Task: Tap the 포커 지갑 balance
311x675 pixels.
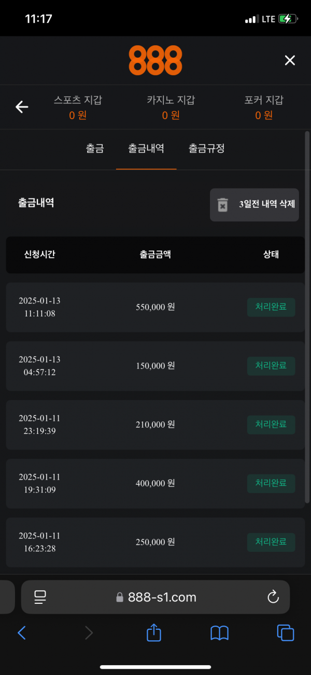Action: coord(264,108)
